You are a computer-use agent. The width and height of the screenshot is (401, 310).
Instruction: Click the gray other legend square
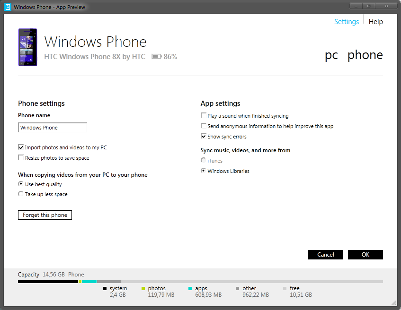237,288
